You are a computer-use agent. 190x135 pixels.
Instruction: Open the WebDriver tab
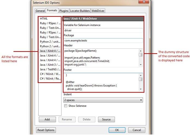pyautogui.click(x=98, y=11)
